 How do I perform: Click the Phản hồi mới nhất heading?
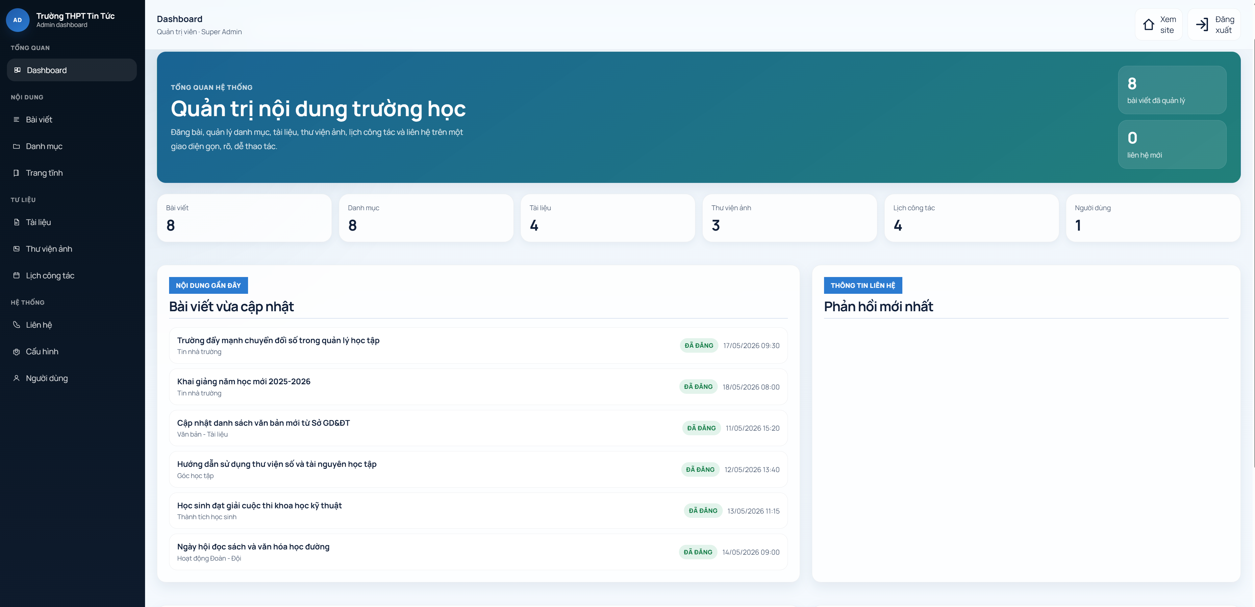click(878, 306)
